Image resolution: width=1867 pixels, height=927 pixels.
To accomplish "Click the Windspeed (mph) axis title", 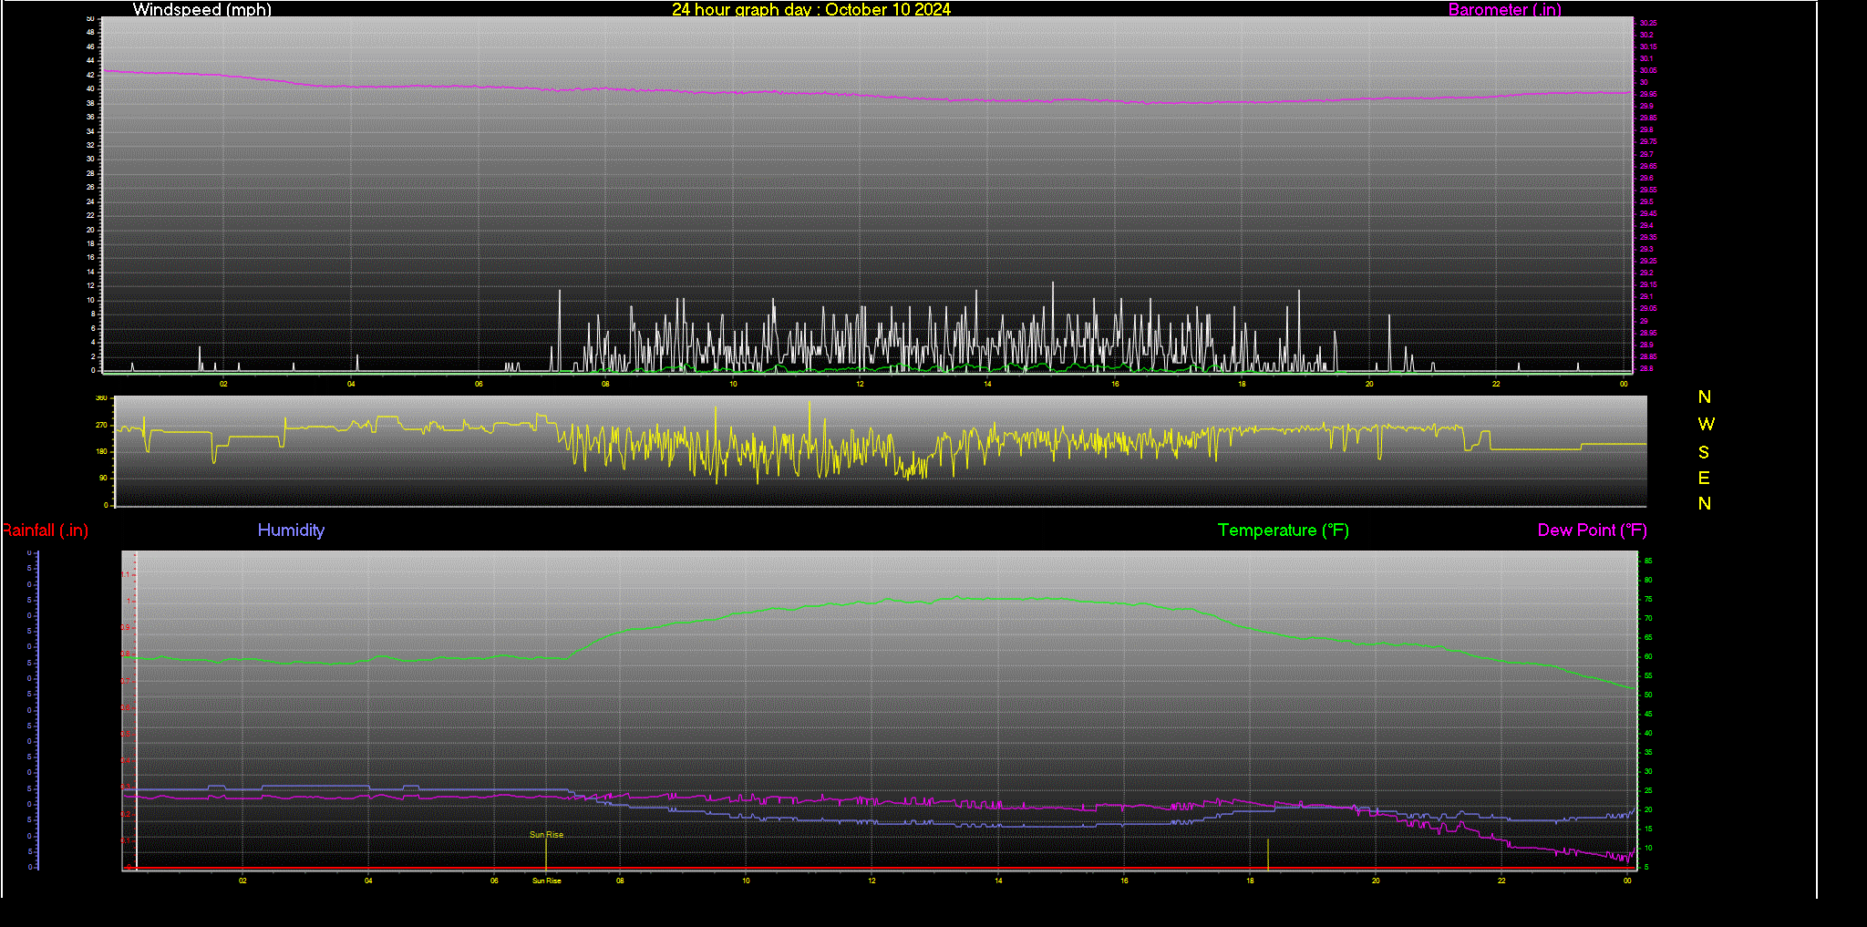I will click(x=201, y=9).
